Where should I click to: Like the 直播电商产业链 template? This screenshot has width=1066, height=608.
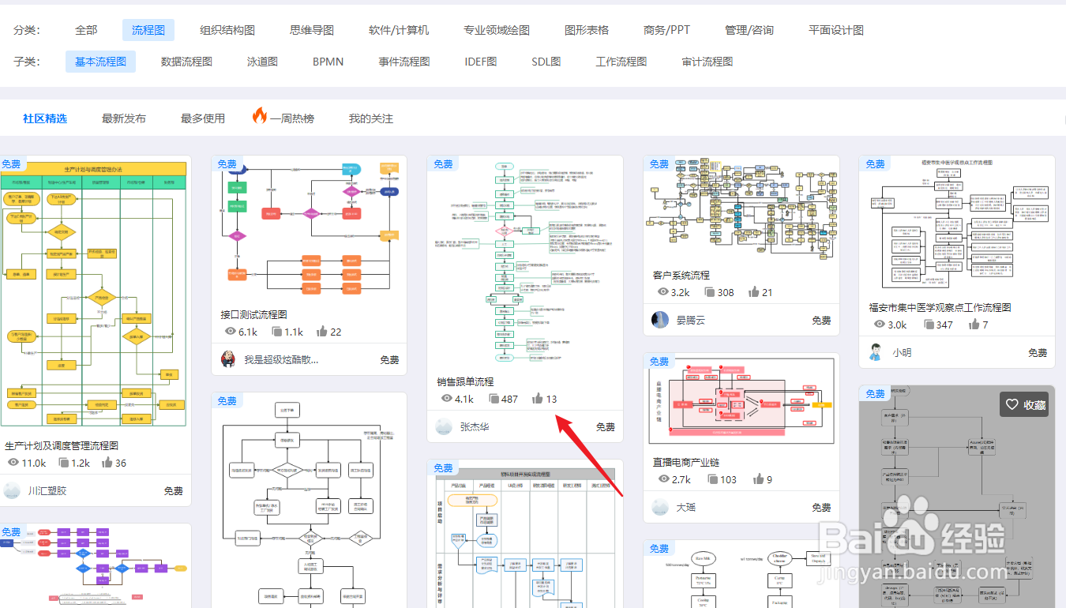pos(758,479)
